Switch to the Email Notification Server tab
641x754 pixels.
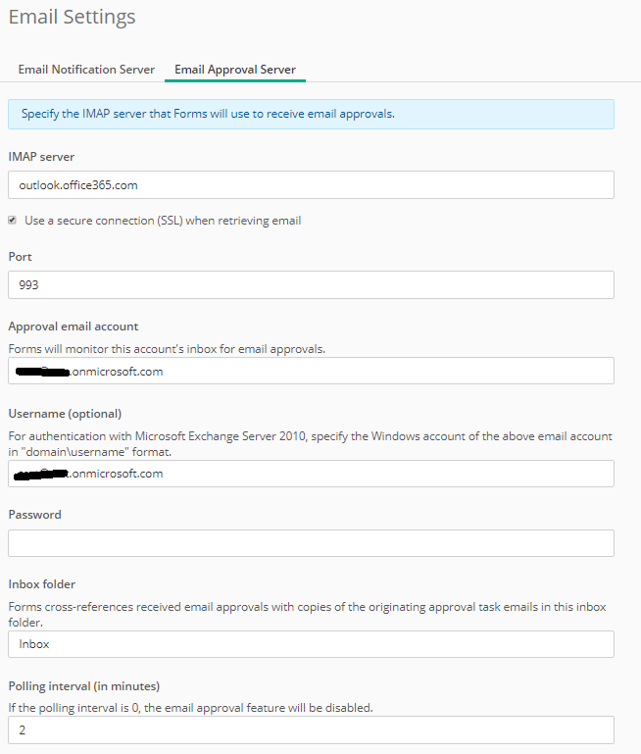[x=86, y=70]
